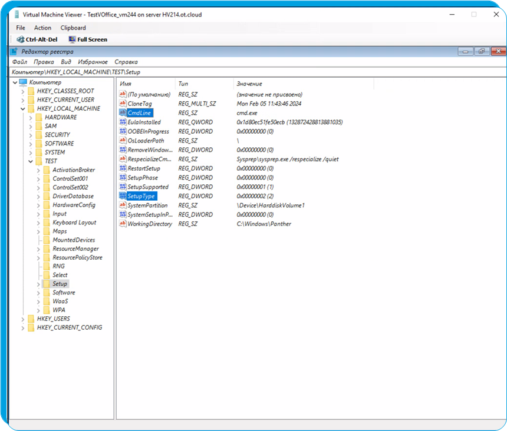Click the string icon of WorkingDirectory
This screenshot has width=507, height=431.
(123, 223)
